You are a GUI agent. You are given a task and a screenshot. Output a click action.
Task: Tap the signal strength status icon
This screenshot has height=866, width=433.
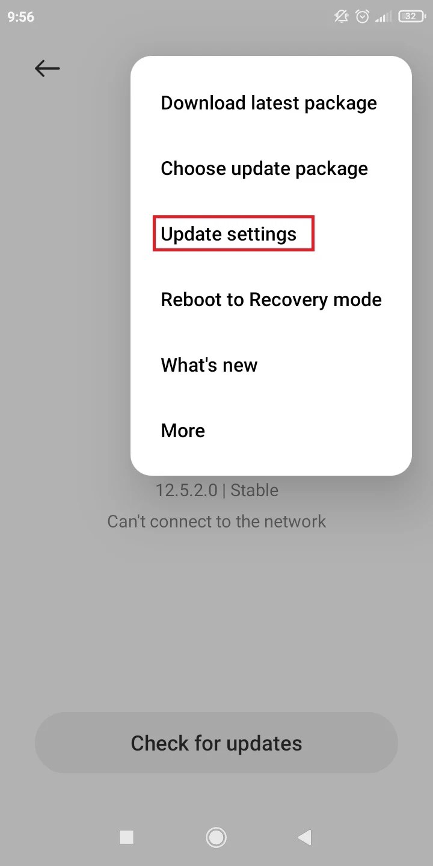pos(382,17)
